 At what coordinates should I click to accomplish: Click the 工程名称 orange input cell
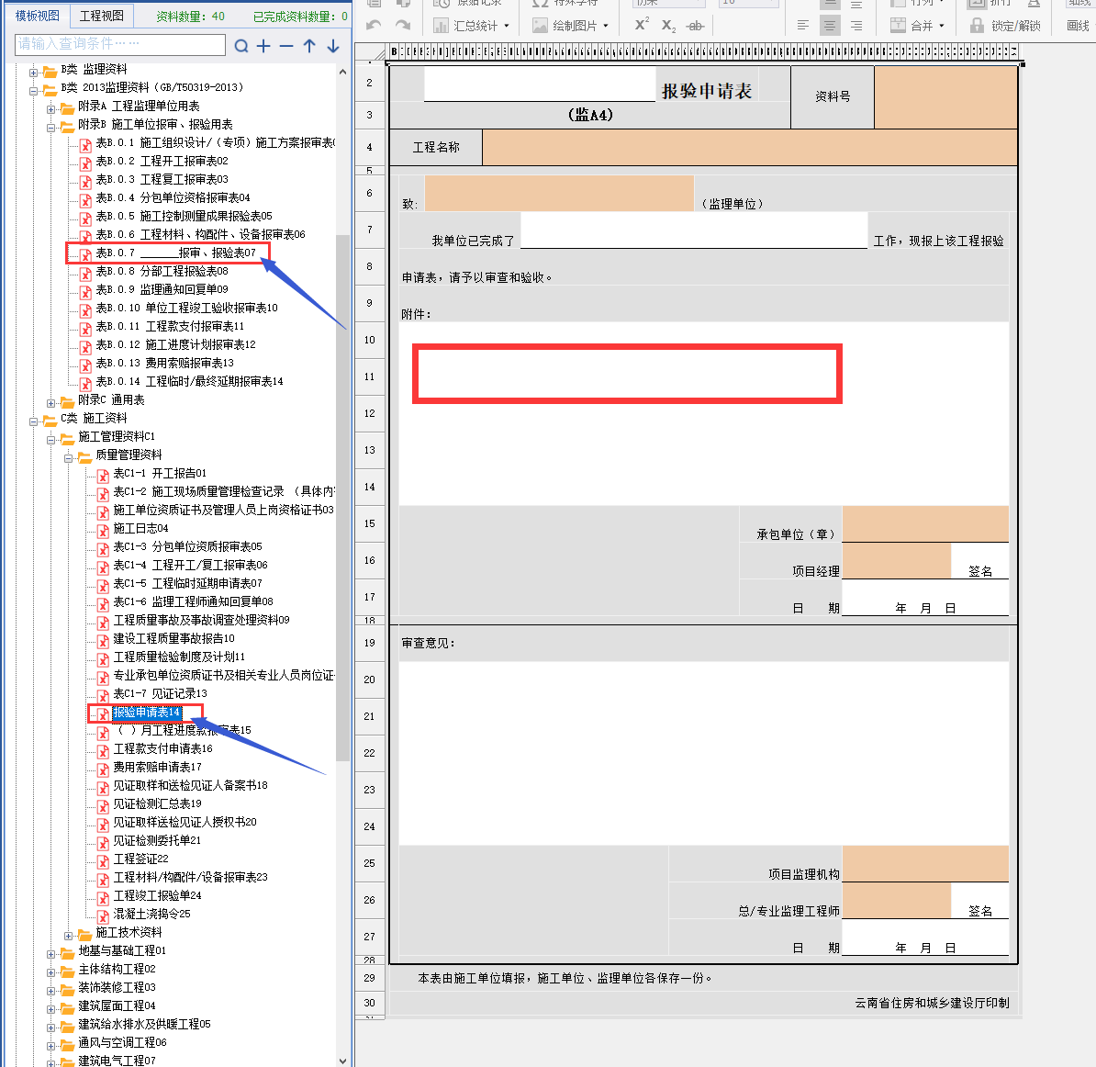click(749, 148)
